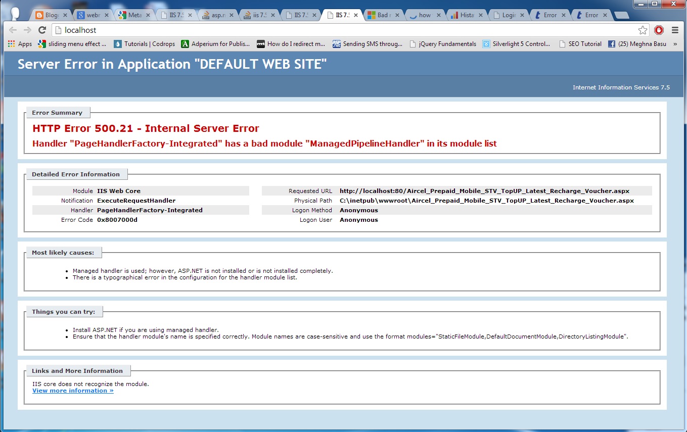This screenshot has height=432, width=687.
Task: Click the Chrome profile avatar icon
Action: 15,13
